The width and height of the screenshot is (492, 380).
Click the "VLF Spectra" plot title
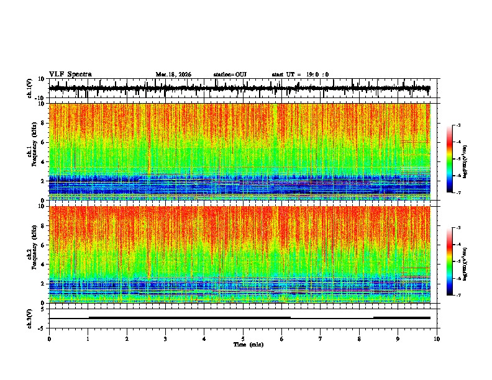pos(70,75)
